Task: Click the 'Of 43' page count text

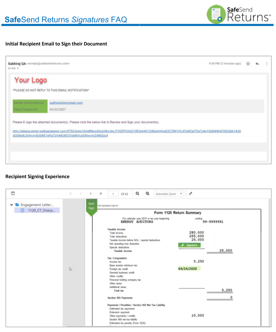Action: point(124,194)
